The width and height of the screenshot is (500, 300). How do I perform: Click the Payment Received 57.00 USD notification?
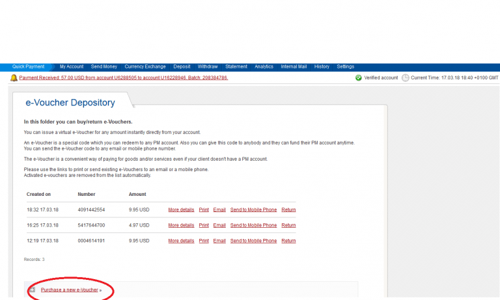(x=124, y=77)
